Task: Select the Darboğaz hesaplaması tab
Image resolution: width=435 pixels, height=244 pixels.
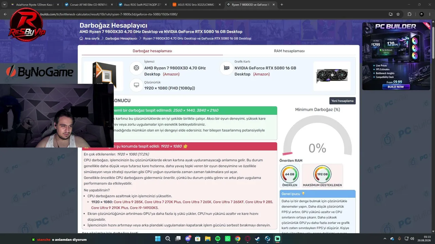Action: (x=152, y=51)
